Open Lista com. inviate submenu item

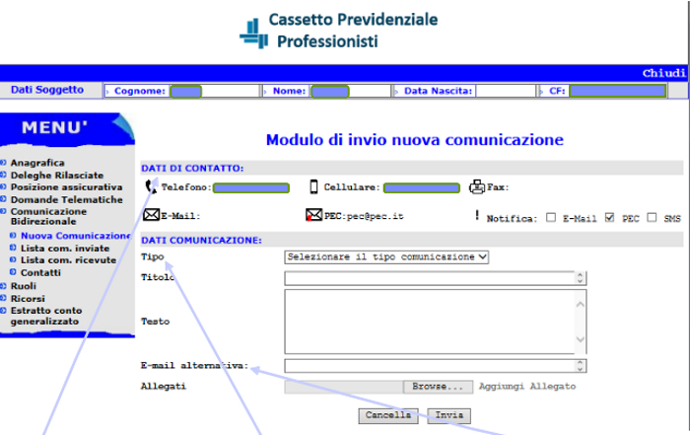tap(65, 248)
